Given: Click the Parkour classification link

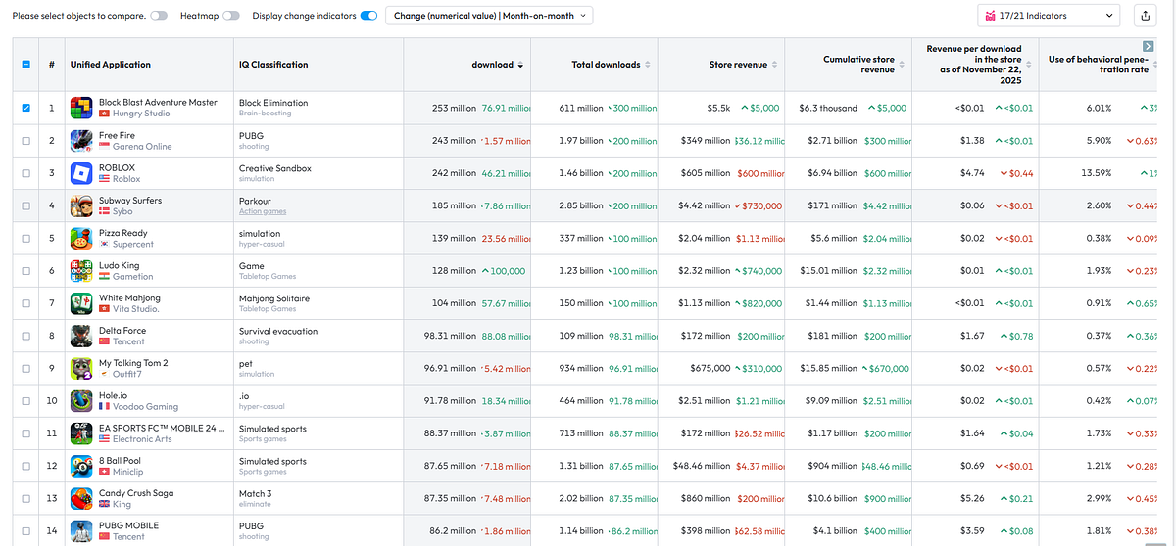Looking at the screenshot, I should click(253, 201).
